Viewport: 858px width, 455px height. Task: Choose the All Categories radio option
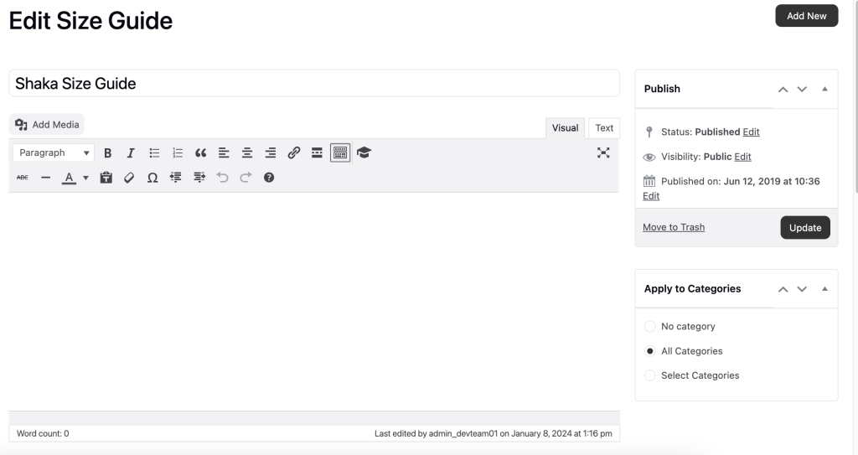[650, 351]
